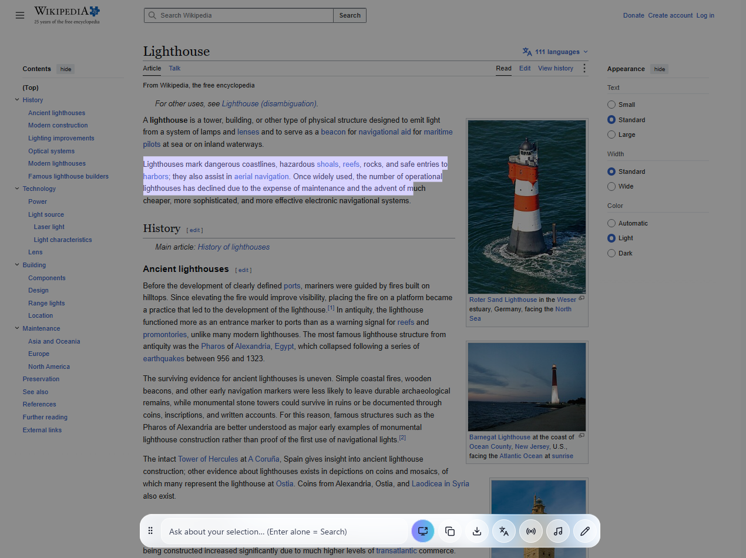The height and width of the screenshot is (558, 746).
Task: Switch to the Article tab
Action: pos(152,68)
